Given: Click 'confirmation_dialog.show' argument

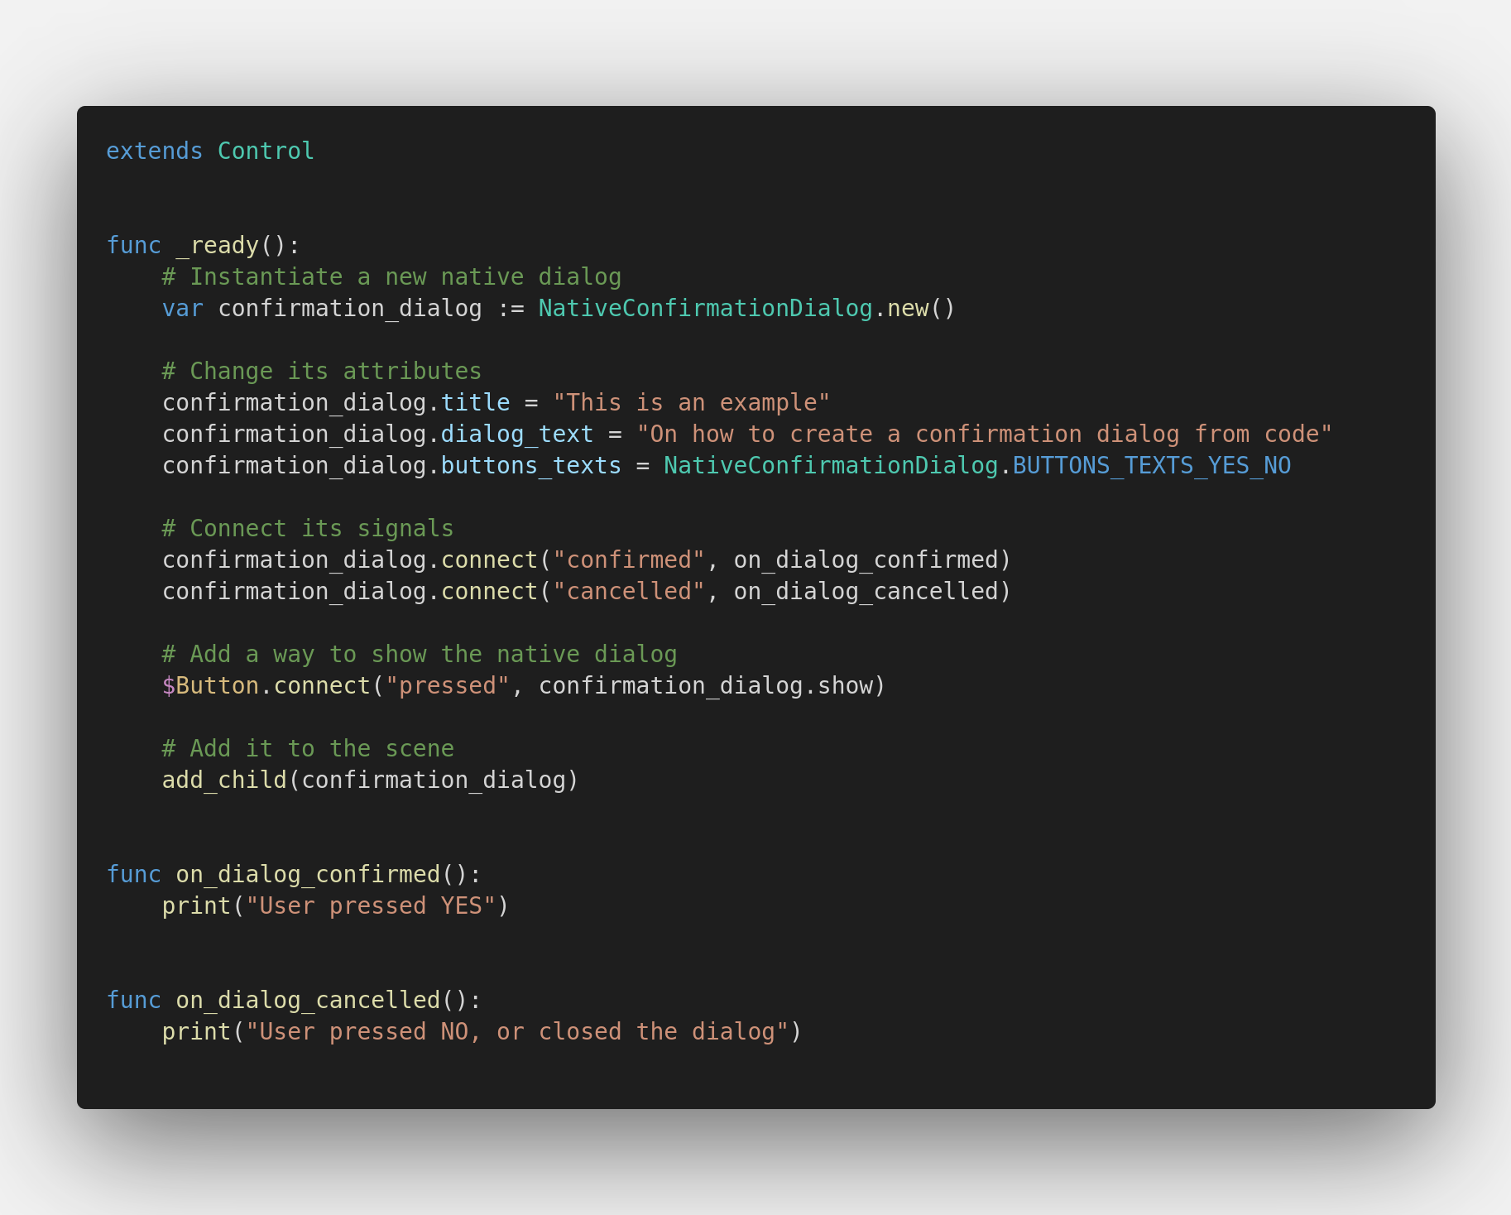Looking at the screenshot, I should [x=706, y=685].
